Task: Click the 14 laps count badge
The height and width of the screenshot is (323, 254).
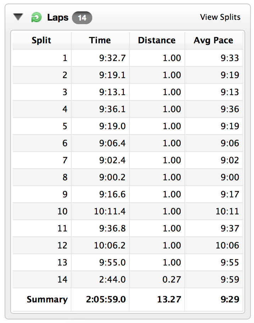Action: point(82,18)
